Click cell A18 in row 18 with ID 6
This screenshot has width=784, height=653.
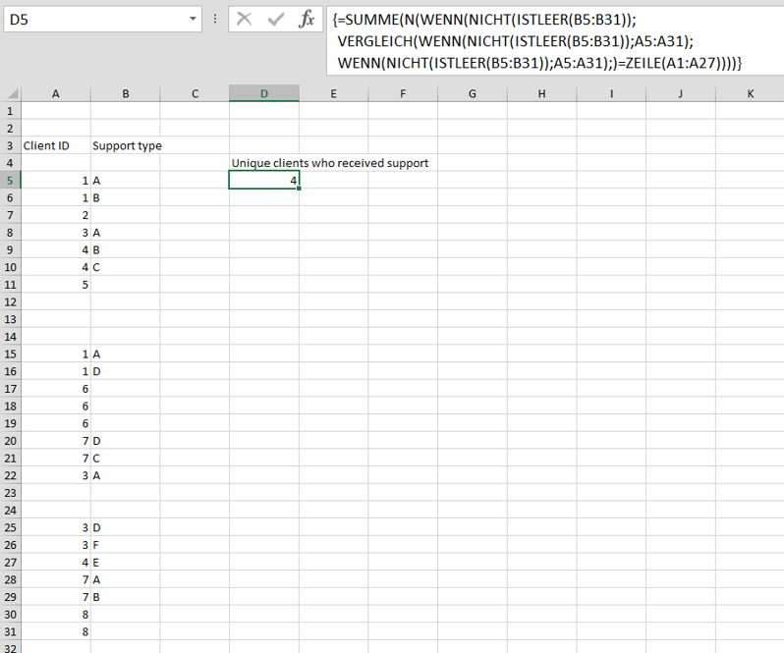point(55,407)
